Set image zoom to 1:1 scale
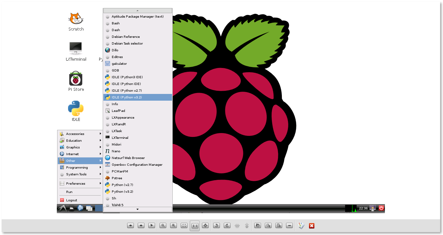This screenshot has height=235, width=443. pos(195,225)
